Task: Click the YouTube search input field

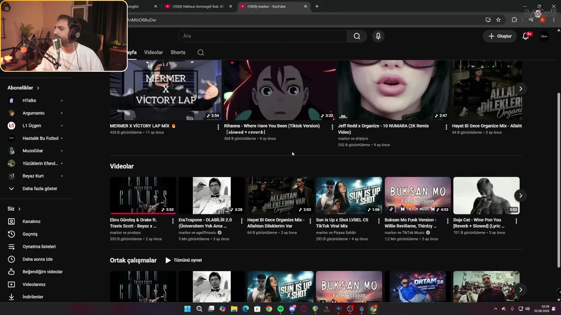Action: (x=262, y=36)
